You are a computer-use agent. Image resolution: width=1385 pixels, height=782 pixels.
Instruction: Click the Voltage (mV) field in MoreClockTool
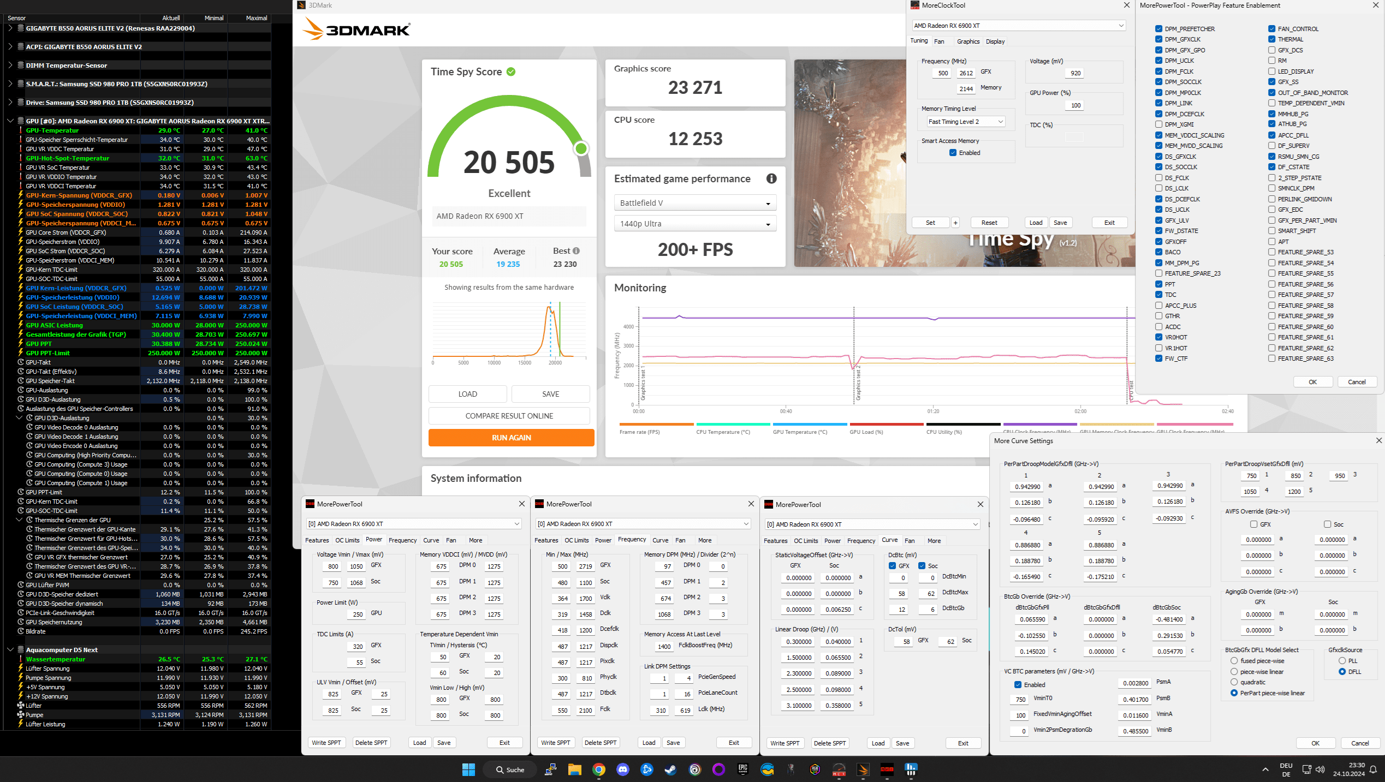click(x=1075, y=73)
